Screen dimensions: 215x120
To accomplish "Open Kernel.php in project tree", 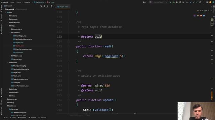I will coord(16,59).
